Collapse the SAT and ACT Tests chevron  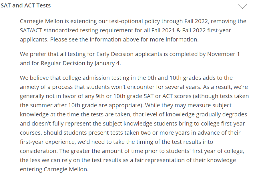click(x=242, y=6)
